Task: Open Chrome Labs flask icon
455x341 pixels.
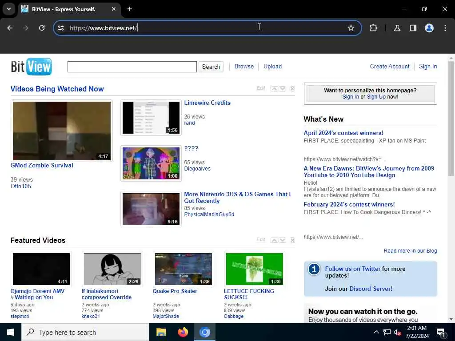Action: click(x=397, y=28)
